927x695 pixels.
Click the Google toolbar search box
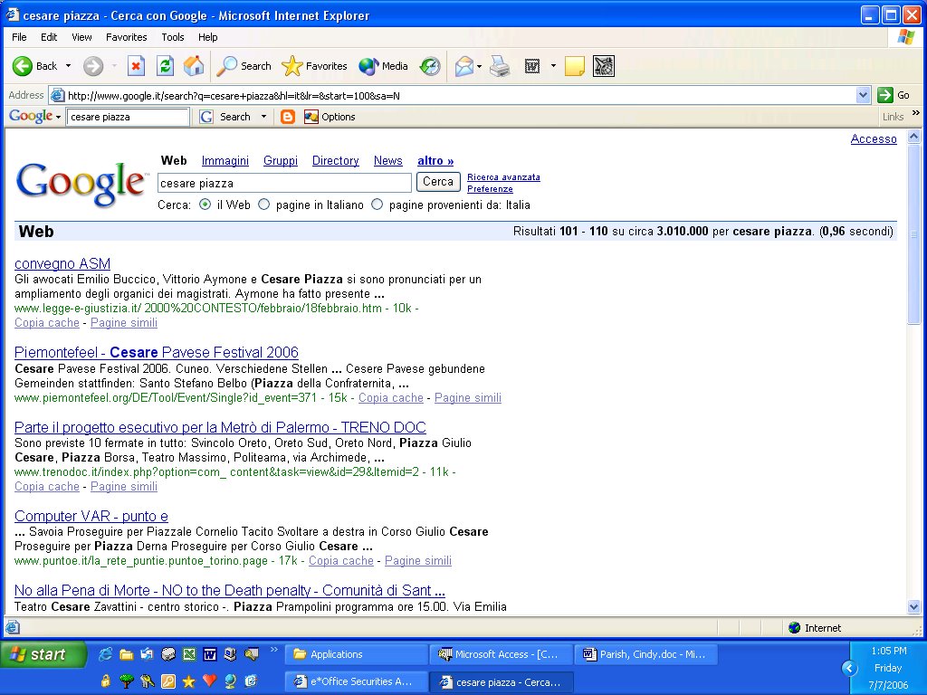point(128,117)
